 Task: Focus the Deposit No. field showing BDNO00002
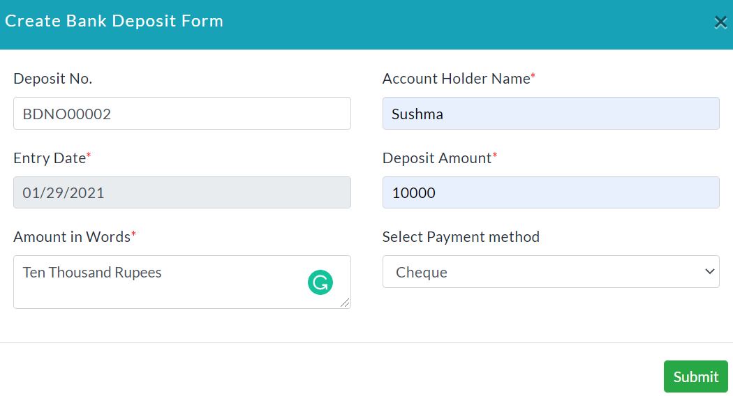click(x=182, y=114)
